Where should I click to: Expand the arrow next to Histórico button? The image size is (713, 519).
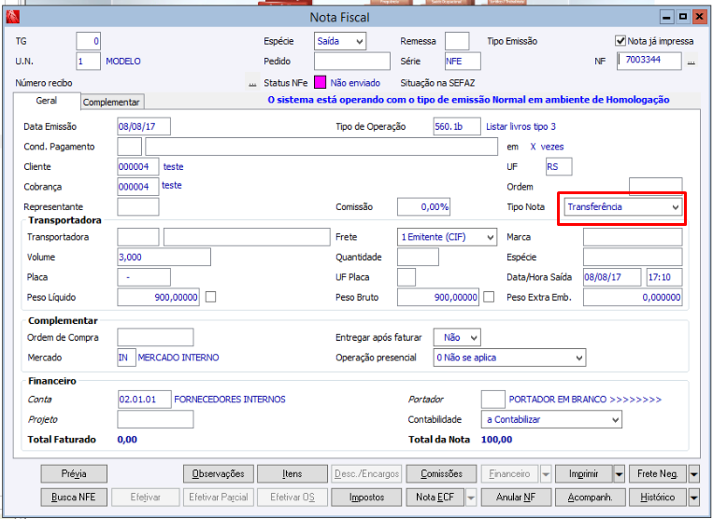click(x=693, y=498)
